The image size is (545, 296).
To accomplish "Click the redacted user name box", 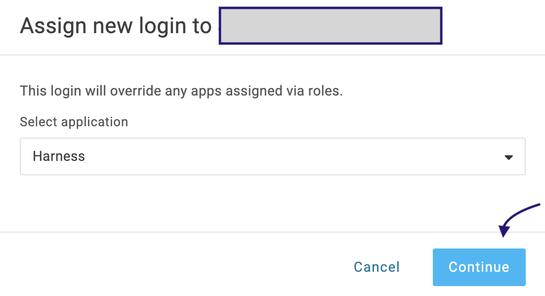I will point(331,26).
